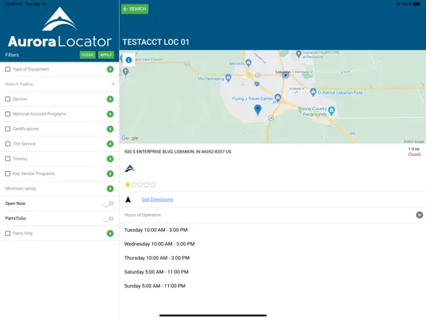Click the Wednesday 10:00 AM - 3:00 PM row
426x319 pixels.
pos(160,244)
